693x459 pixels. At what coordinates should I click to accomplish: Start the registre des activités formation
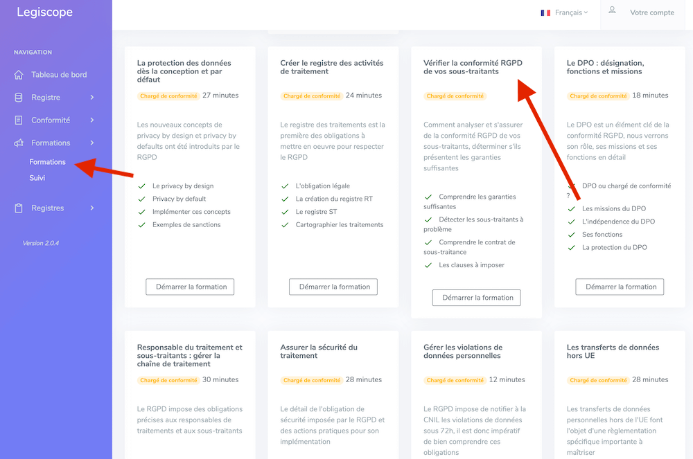pos(333,287)
